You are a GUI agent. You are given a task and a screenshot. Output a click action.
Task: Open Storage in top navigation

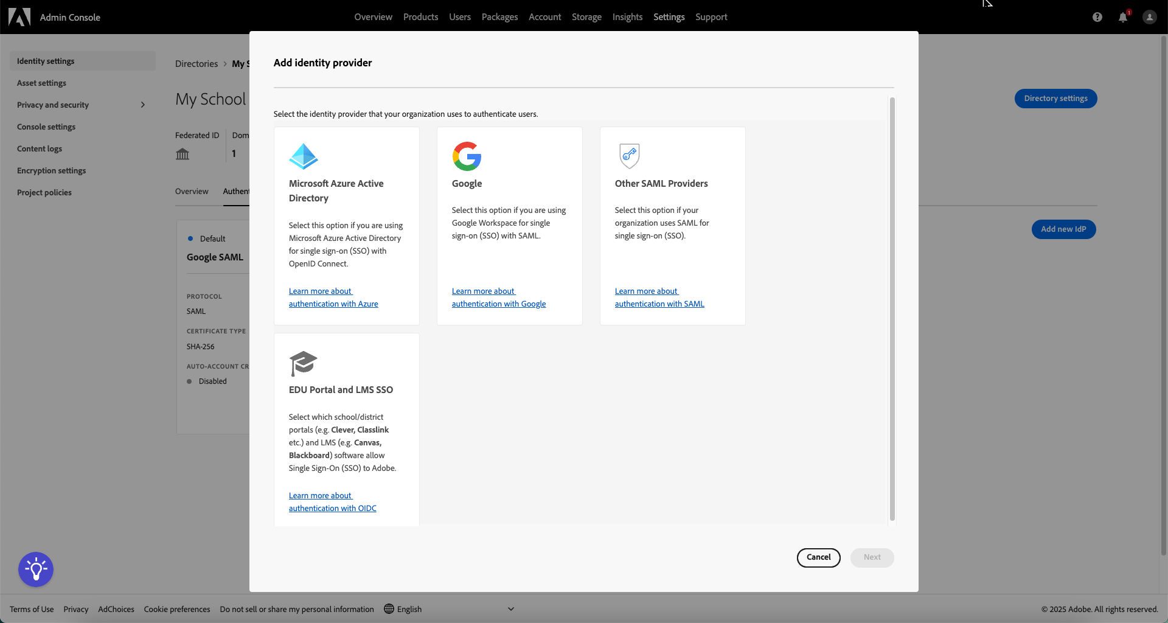click(x=586, y=17)
